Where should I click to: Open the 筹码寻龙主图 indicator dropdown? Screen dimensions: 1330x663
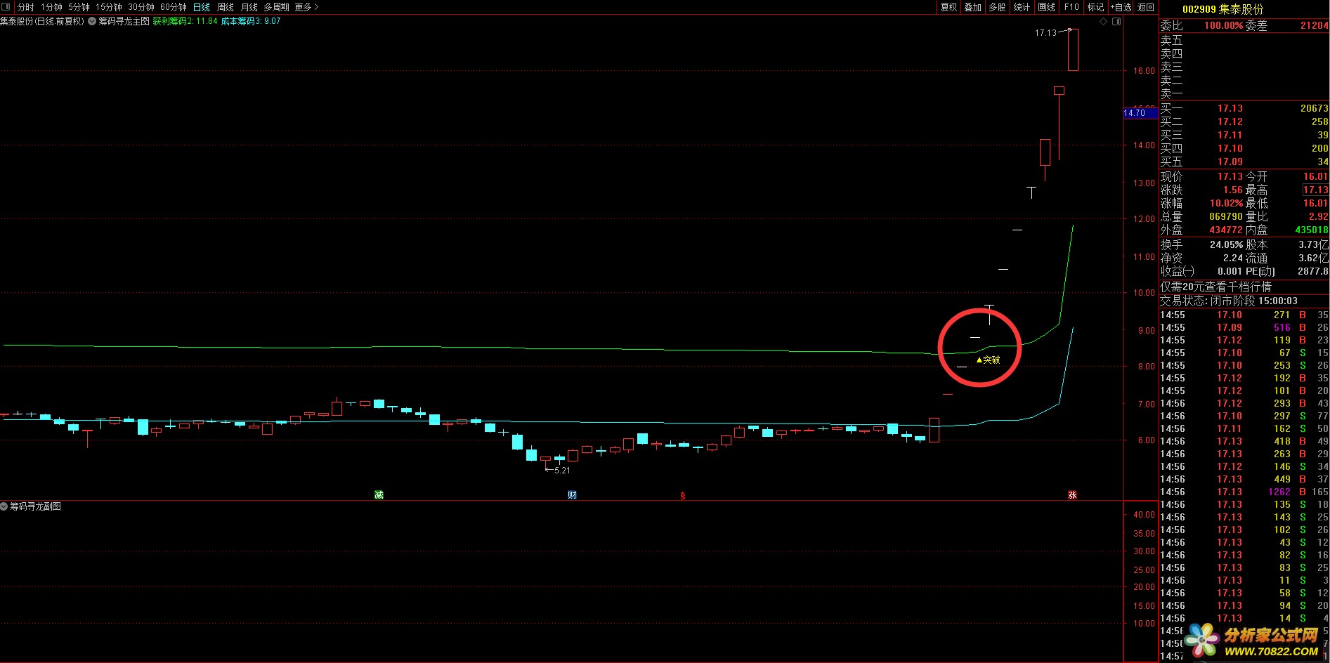92,21
